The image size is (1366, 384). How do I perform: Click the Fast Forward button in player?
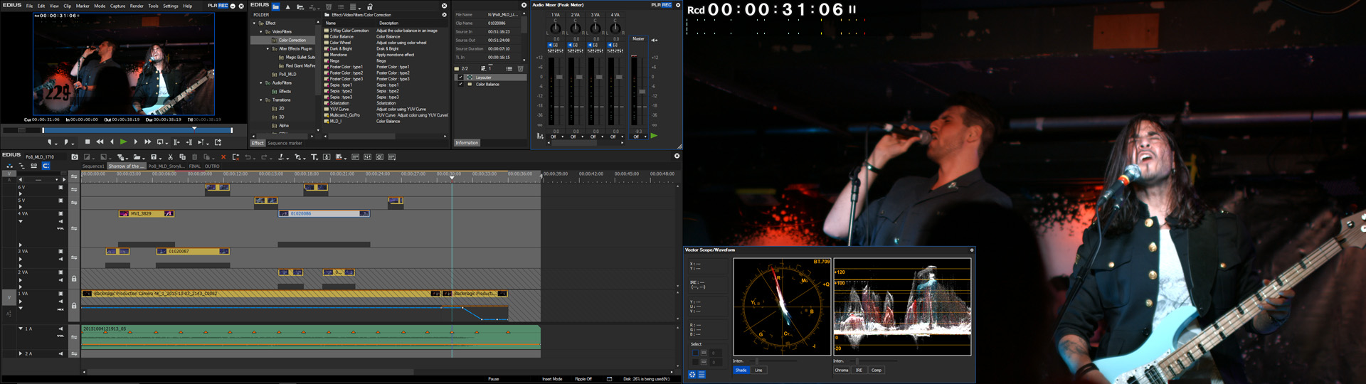click(147, 142)
